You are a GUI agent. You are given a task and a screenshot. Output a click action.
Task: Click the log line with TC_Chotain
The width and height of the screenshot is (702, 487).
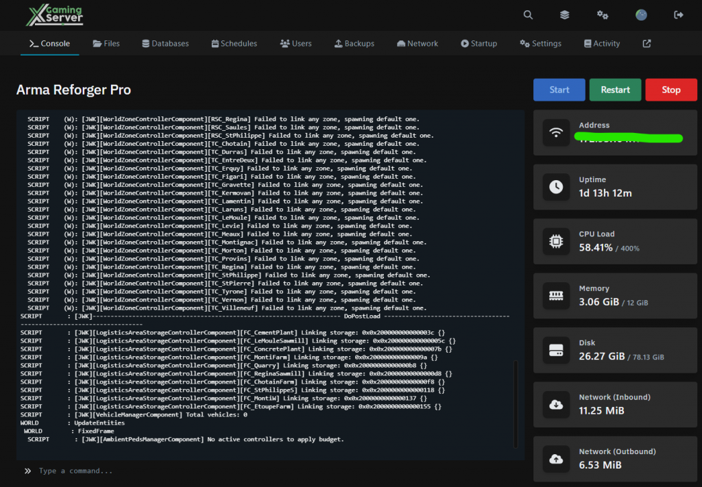223,144
